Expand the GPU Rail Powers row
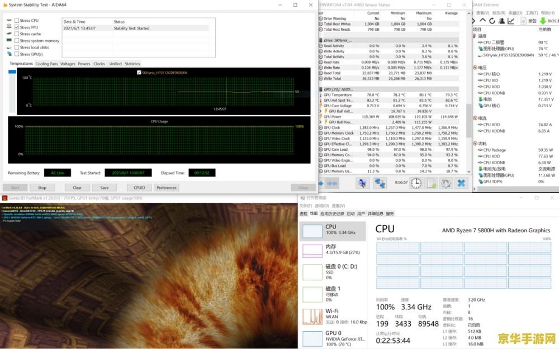 [x=320, y=122]
